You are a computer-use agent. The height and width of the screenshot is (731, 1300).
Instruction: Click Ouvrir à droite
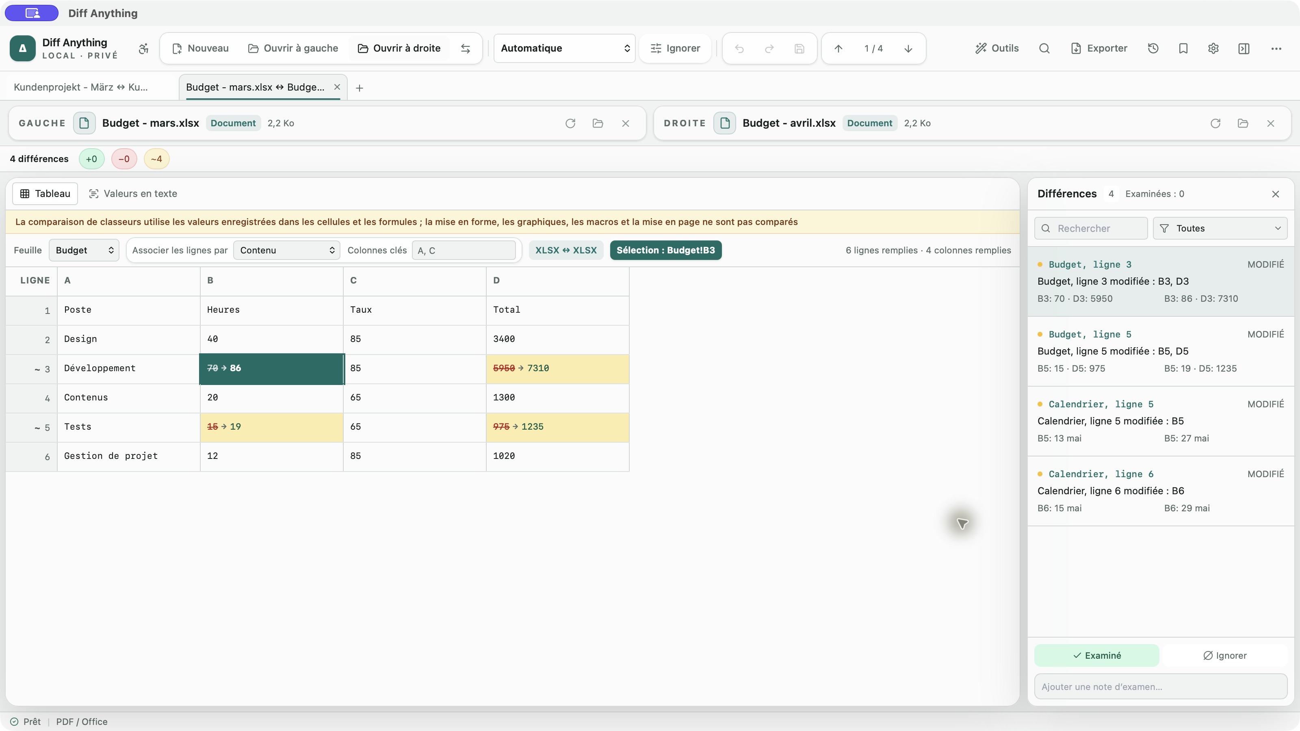pyautogui.click(x=399, y=48)
